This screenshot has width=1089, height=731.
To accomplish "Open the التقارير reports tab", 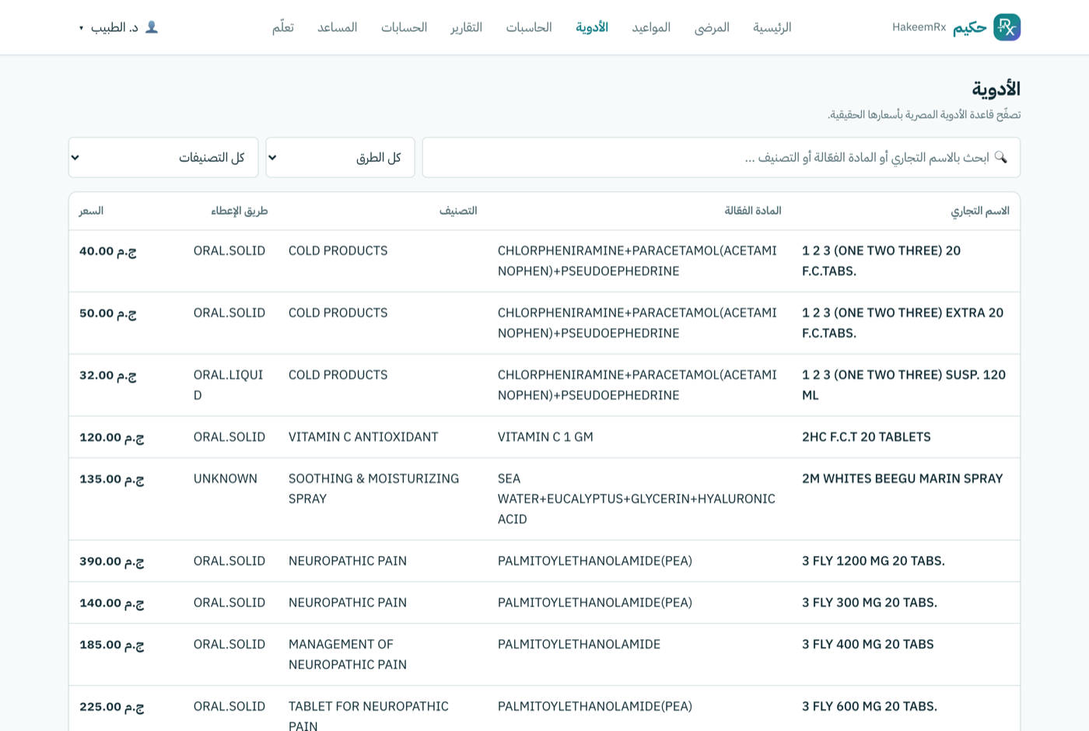I will [x=466, y=27].
